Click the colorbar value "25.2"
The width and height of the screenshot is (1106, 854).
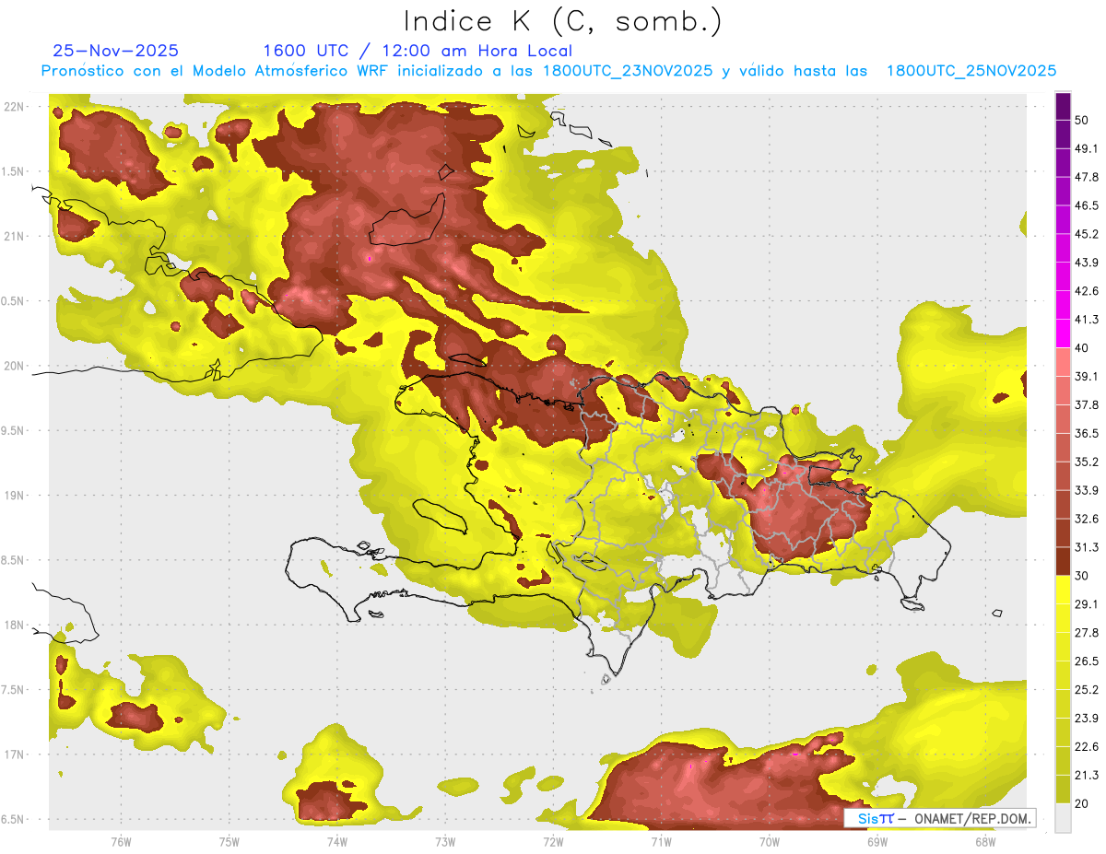[1087, 689]
